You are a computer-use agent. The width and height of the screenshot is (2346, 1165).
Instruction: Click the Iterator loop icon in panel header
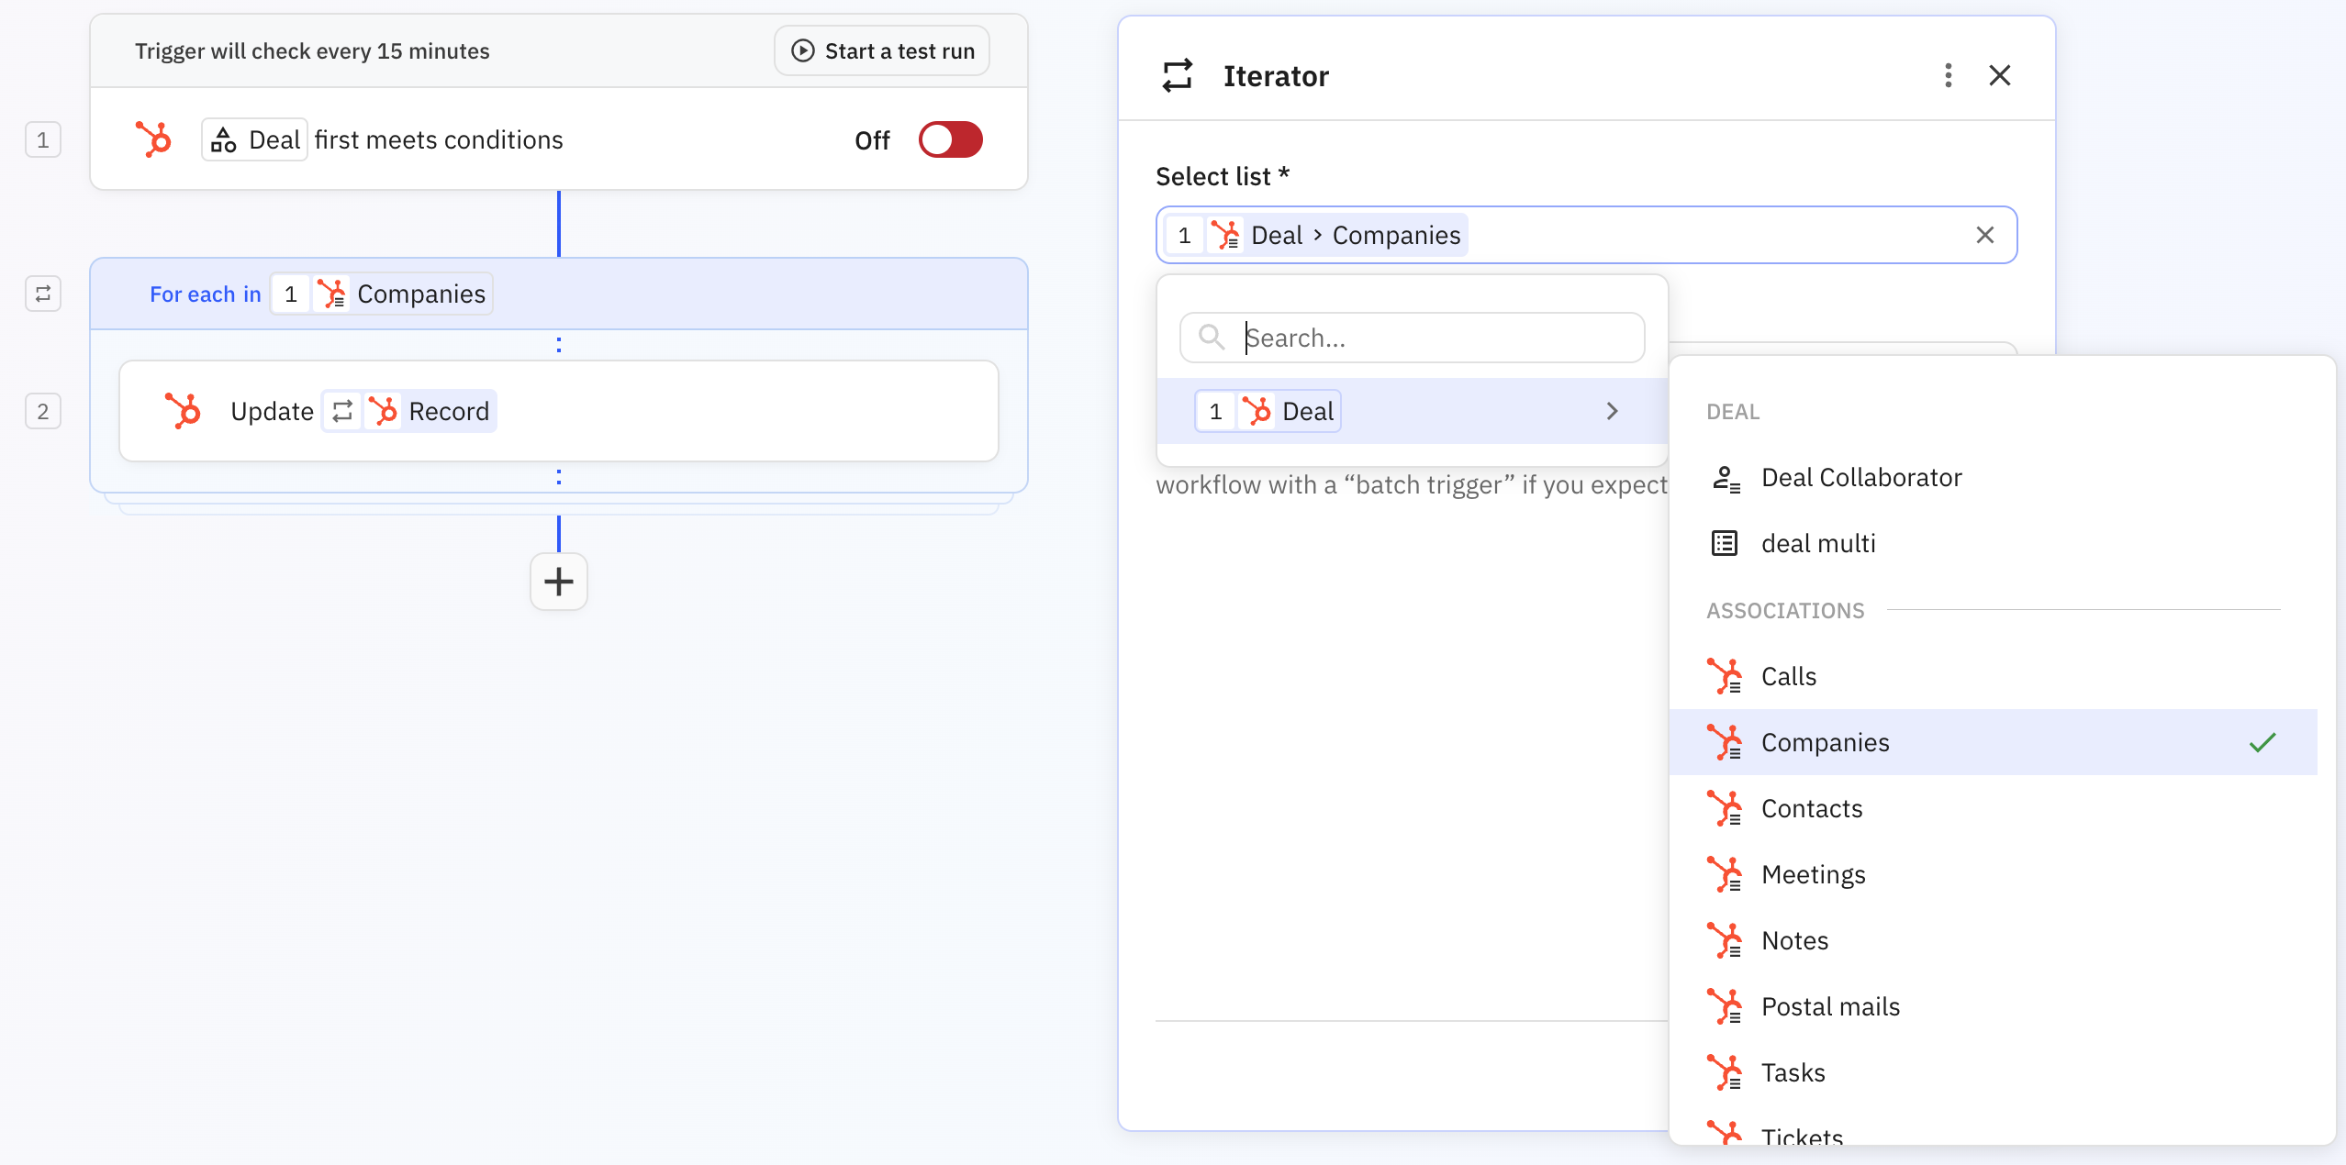1178,75
